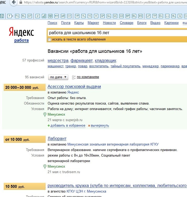This screenshot has width=187, height=197.
Task: Open the Словари navigation link
Action: click(126, 23)
